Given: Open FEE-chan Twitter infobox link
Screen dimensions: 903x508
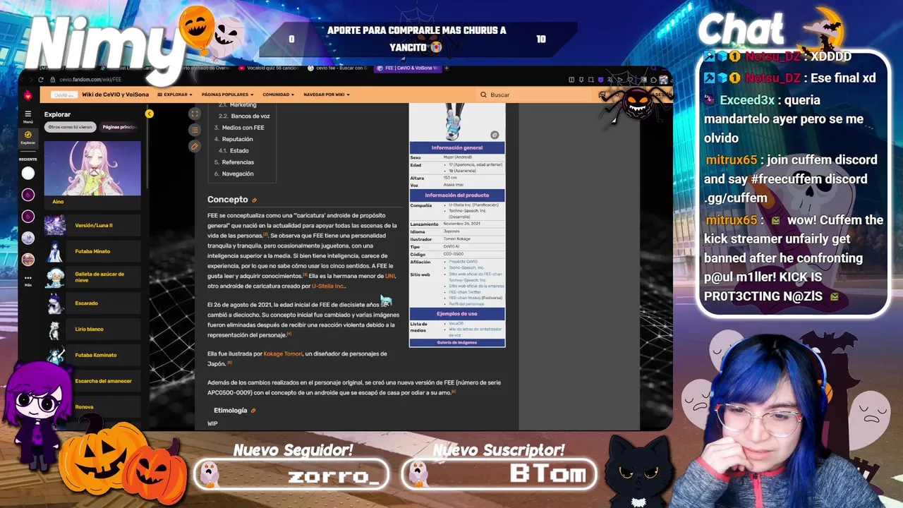Looking at the screenshot, I should [x=465, y=291].
